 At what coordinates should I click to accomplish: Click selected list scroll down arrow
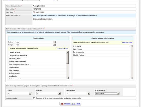(132, 78)
